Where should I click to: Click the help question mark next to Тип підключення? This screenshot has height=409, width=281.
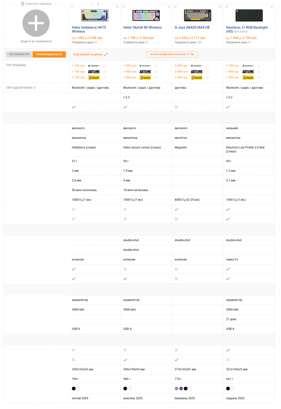(34, 88)
